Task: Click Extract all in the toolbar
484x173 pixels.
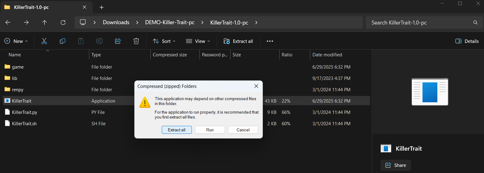Action: point(238,41)
